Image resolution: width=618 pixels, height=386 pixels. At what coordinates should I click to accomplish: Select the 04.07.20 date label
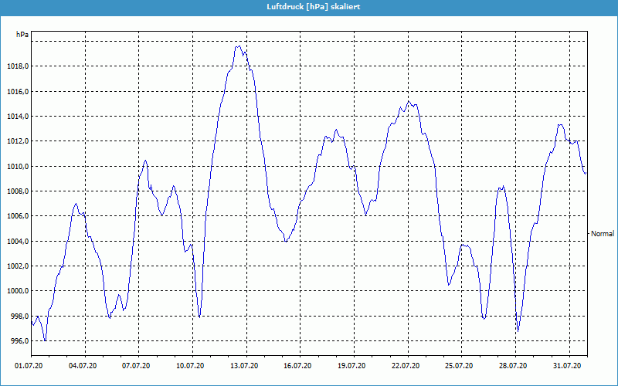coord(83,366)
